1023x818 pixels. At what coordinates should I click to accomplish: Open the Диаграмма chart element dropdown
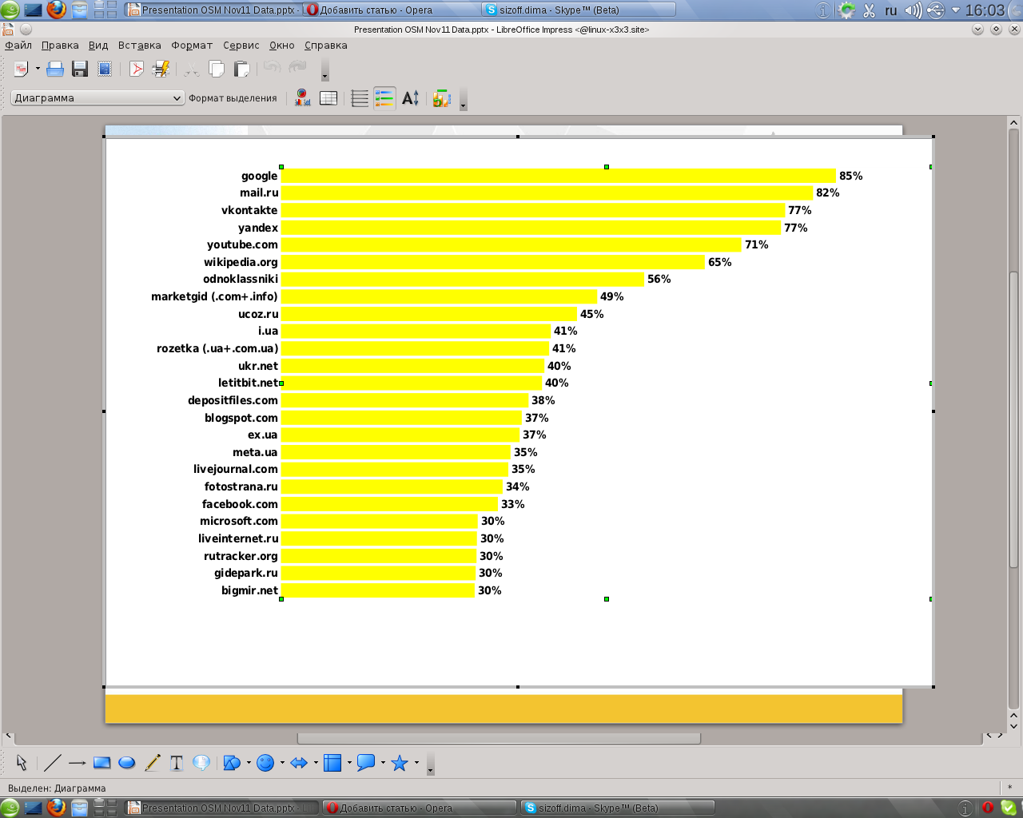coord(98,98)
